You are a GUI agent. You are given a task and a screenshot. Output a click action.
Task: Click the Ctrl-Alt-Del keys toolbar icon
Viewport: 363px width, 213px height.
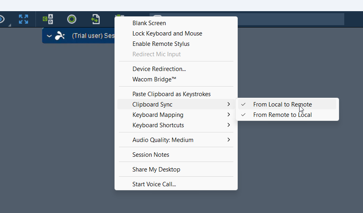tap(48, 19)
